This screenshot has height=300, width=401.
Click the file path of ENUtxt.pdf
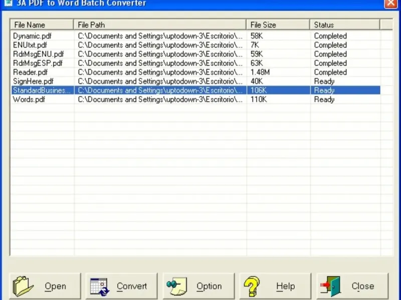(160, 45)
